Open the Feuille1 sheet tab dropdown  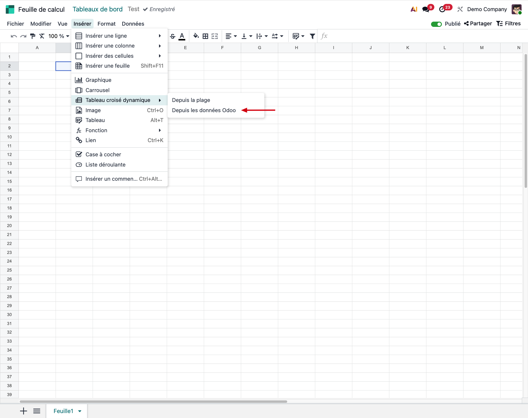tap(80, 411)
